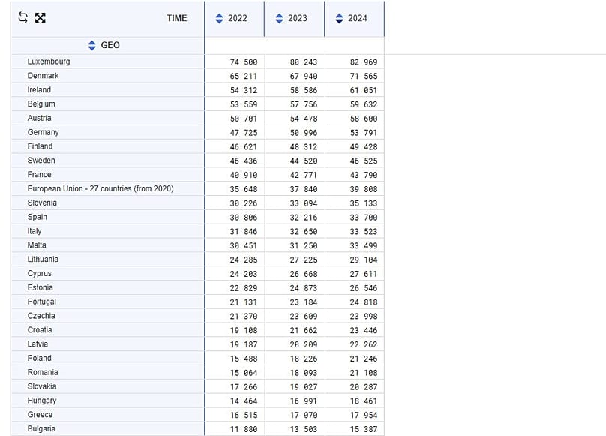Viewport: 606px width, 436px height.
Task: Sort by the 2022 column arrows
Action: click(219, 18)
